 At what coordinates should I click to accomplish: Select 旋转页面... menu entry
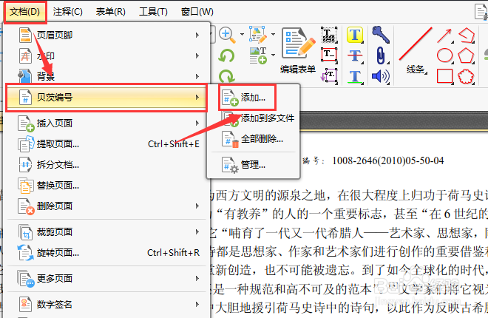tap(106, 253)
